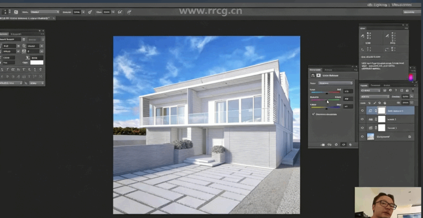The height and width of the screenshot is (218, 423).
Task: Hide the Color Balance 1 layer
Action: [362, 110]
